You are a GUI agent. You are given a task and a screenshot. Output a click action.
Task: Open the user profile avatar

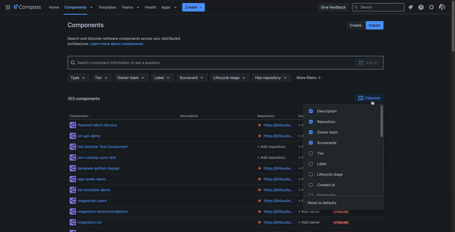coord(442,7)
